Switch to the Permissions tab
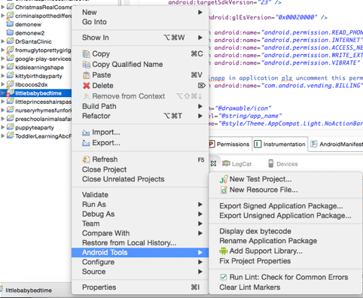The image size is (363, 298). click(229, 144)
